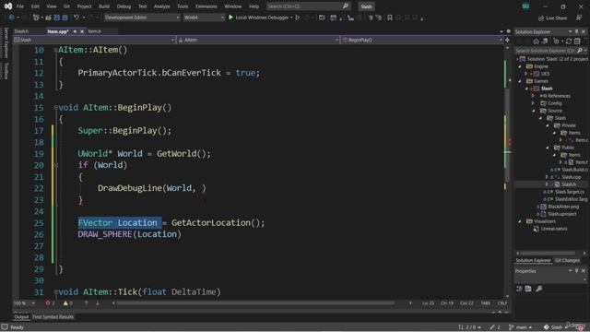The width and height of the screenshot is (590, 332).
Task: Collapse the Source folder node
Action: coord(533,111)
